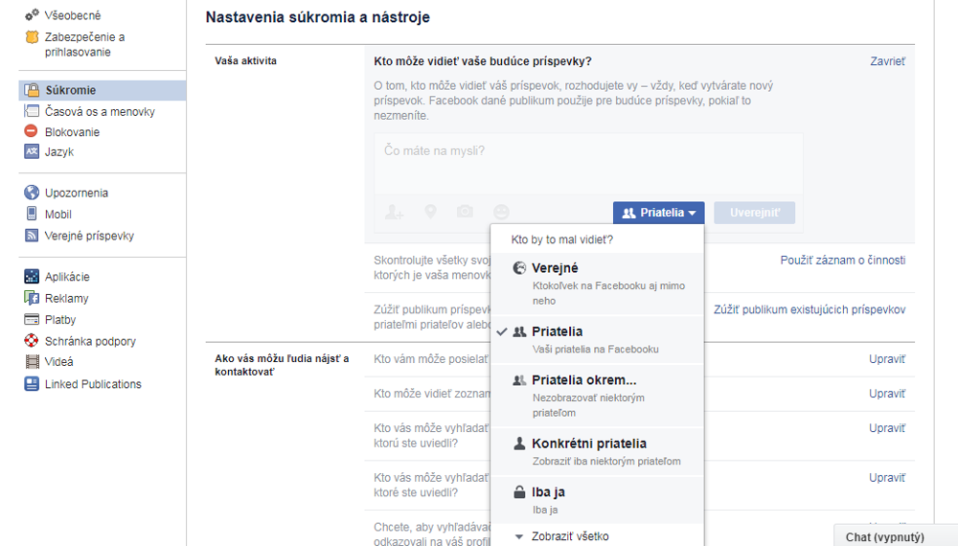Click the location pin icon in composer
The width and height of the screenshot is (958, 546).
click(431, 212)
